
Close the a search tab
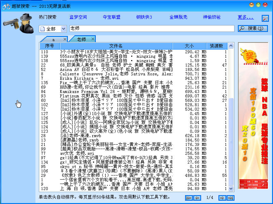coord(65,39)
